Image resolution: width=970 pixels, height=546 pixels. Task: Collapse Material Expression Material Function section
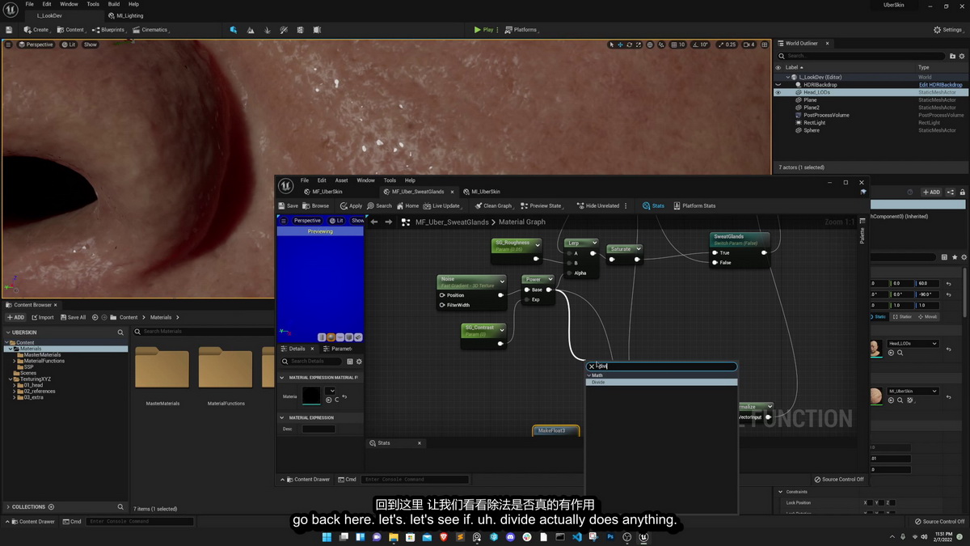click(282, 378)
